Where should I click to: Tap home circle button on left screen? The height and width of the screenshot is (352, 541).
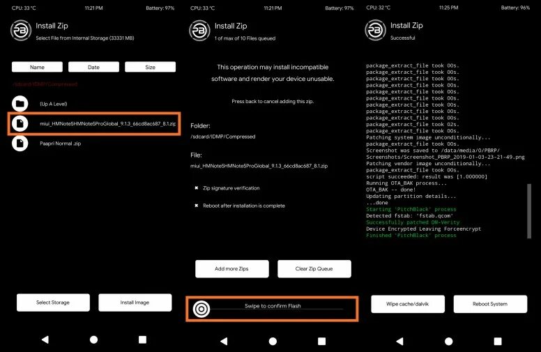tap(93, 339)
